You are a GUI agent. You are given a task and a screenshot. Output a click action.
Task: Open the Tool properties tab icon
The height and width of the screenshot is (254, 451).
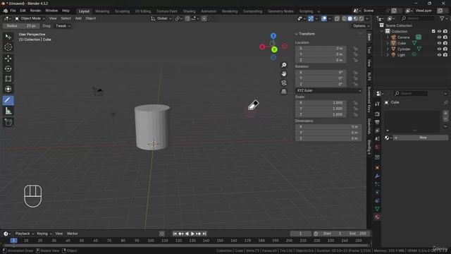point(377,104)
